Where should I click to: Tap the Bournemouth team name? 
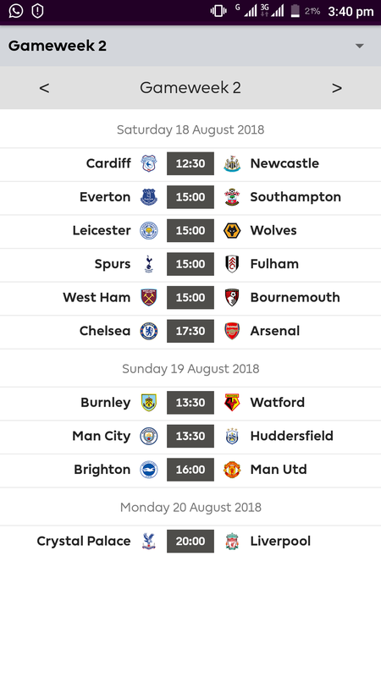(295, 298)
